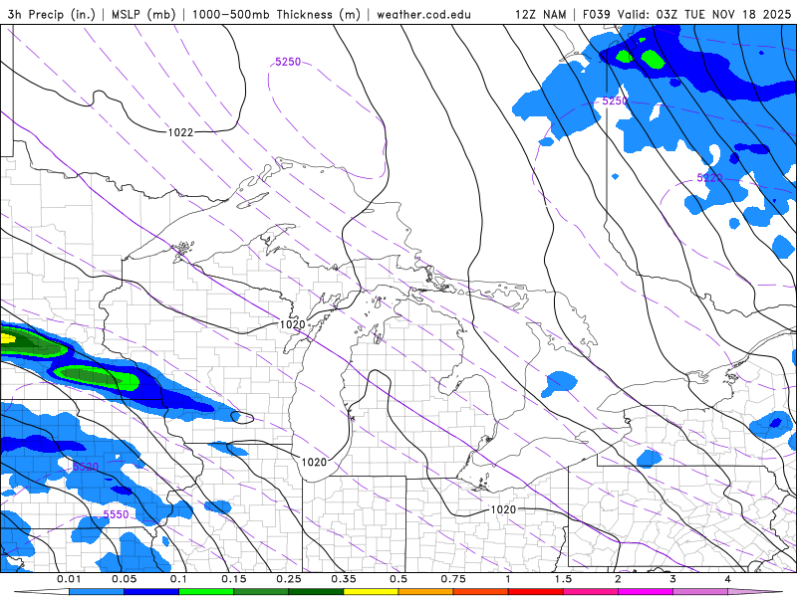
Task: Pick the magenta 2–3 legend swatch
Action: pyautogui.click(x=646, y=592)
